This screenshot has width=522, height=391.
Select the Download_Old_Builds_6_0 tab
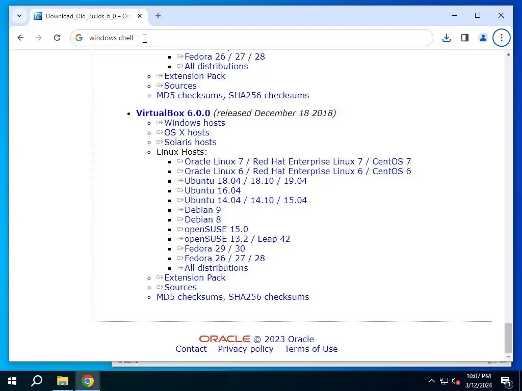[88, 16]
